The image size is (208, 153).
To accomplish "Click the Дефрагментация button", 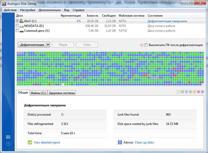I will click(x=32, y=45).
